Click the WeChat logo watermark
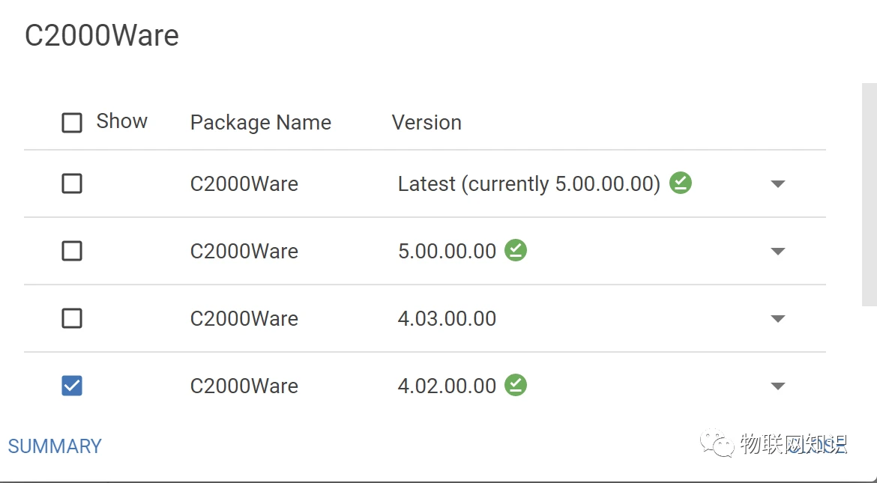877x483 pixels. pyautogui.click(x=717, y=443)
